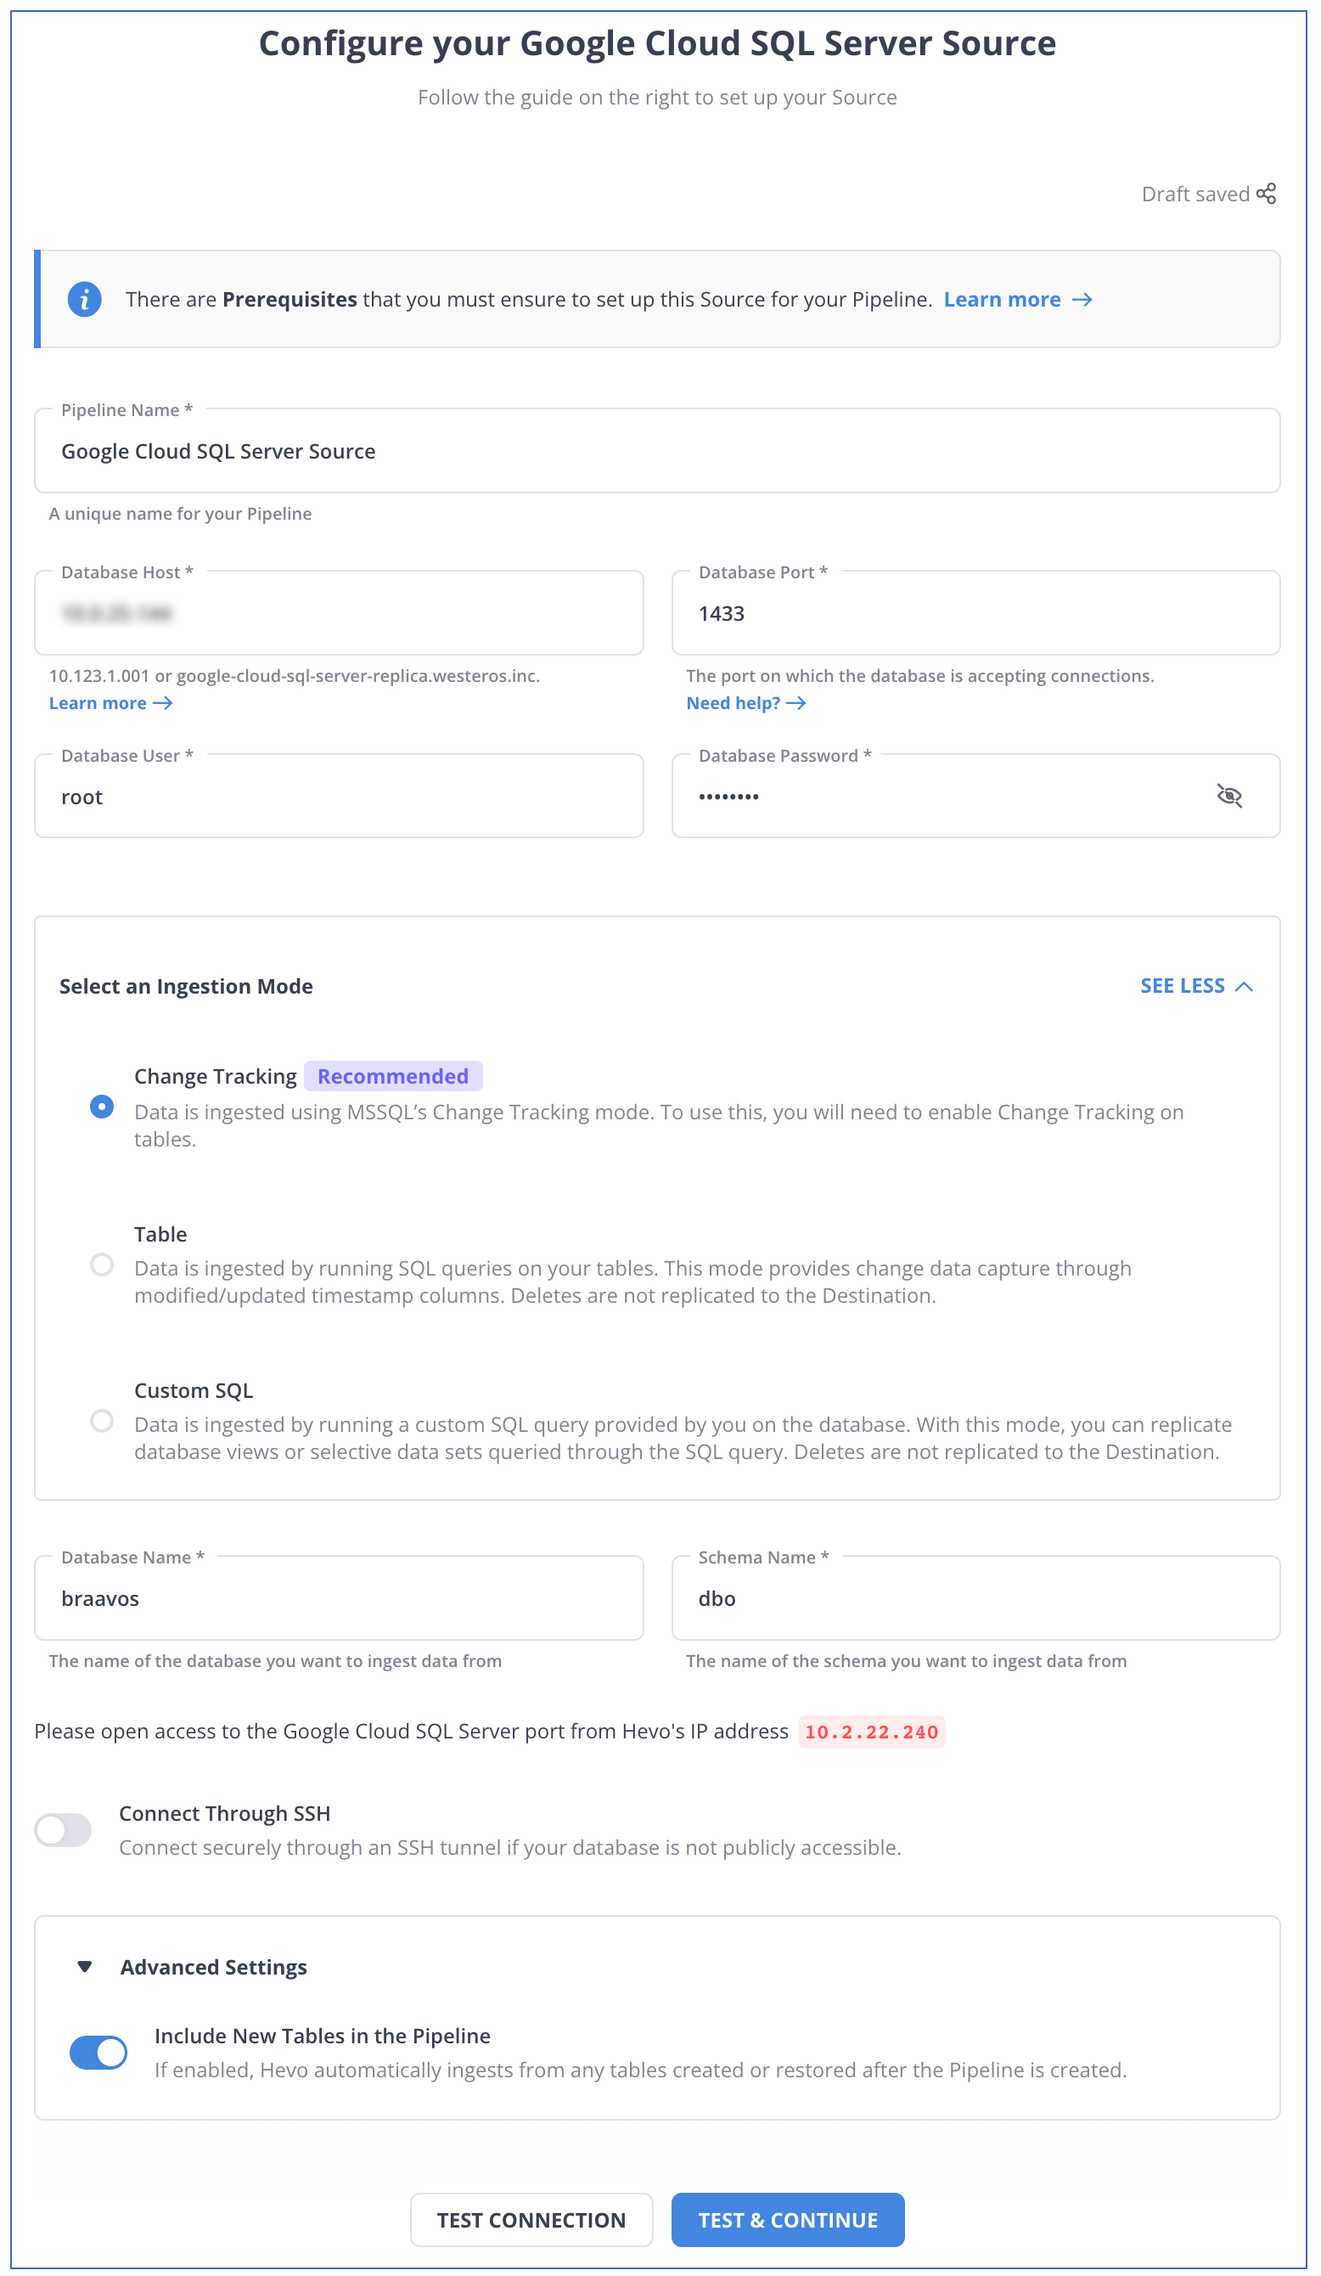This screenshot has height=2276, width=1321.
Task: Click the info icon in the Prerequisites banner
Action: point(85,299)
